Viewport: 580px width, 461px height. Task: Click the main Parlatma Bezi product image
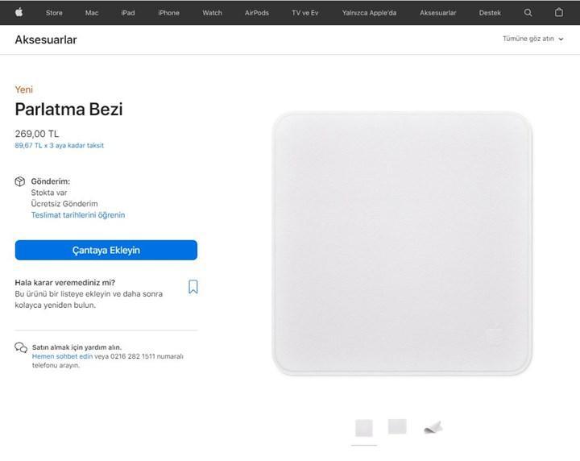click(402, 243)
